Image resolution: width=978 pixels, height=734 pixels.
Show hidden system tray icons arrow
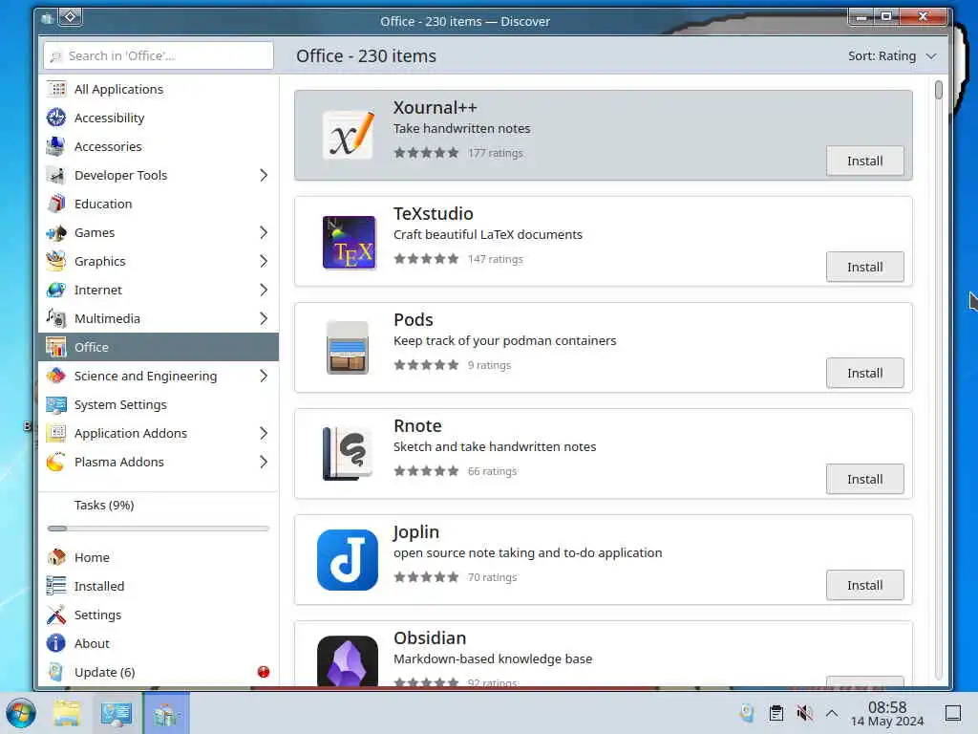pyautogui.click(x=832, y=713)
